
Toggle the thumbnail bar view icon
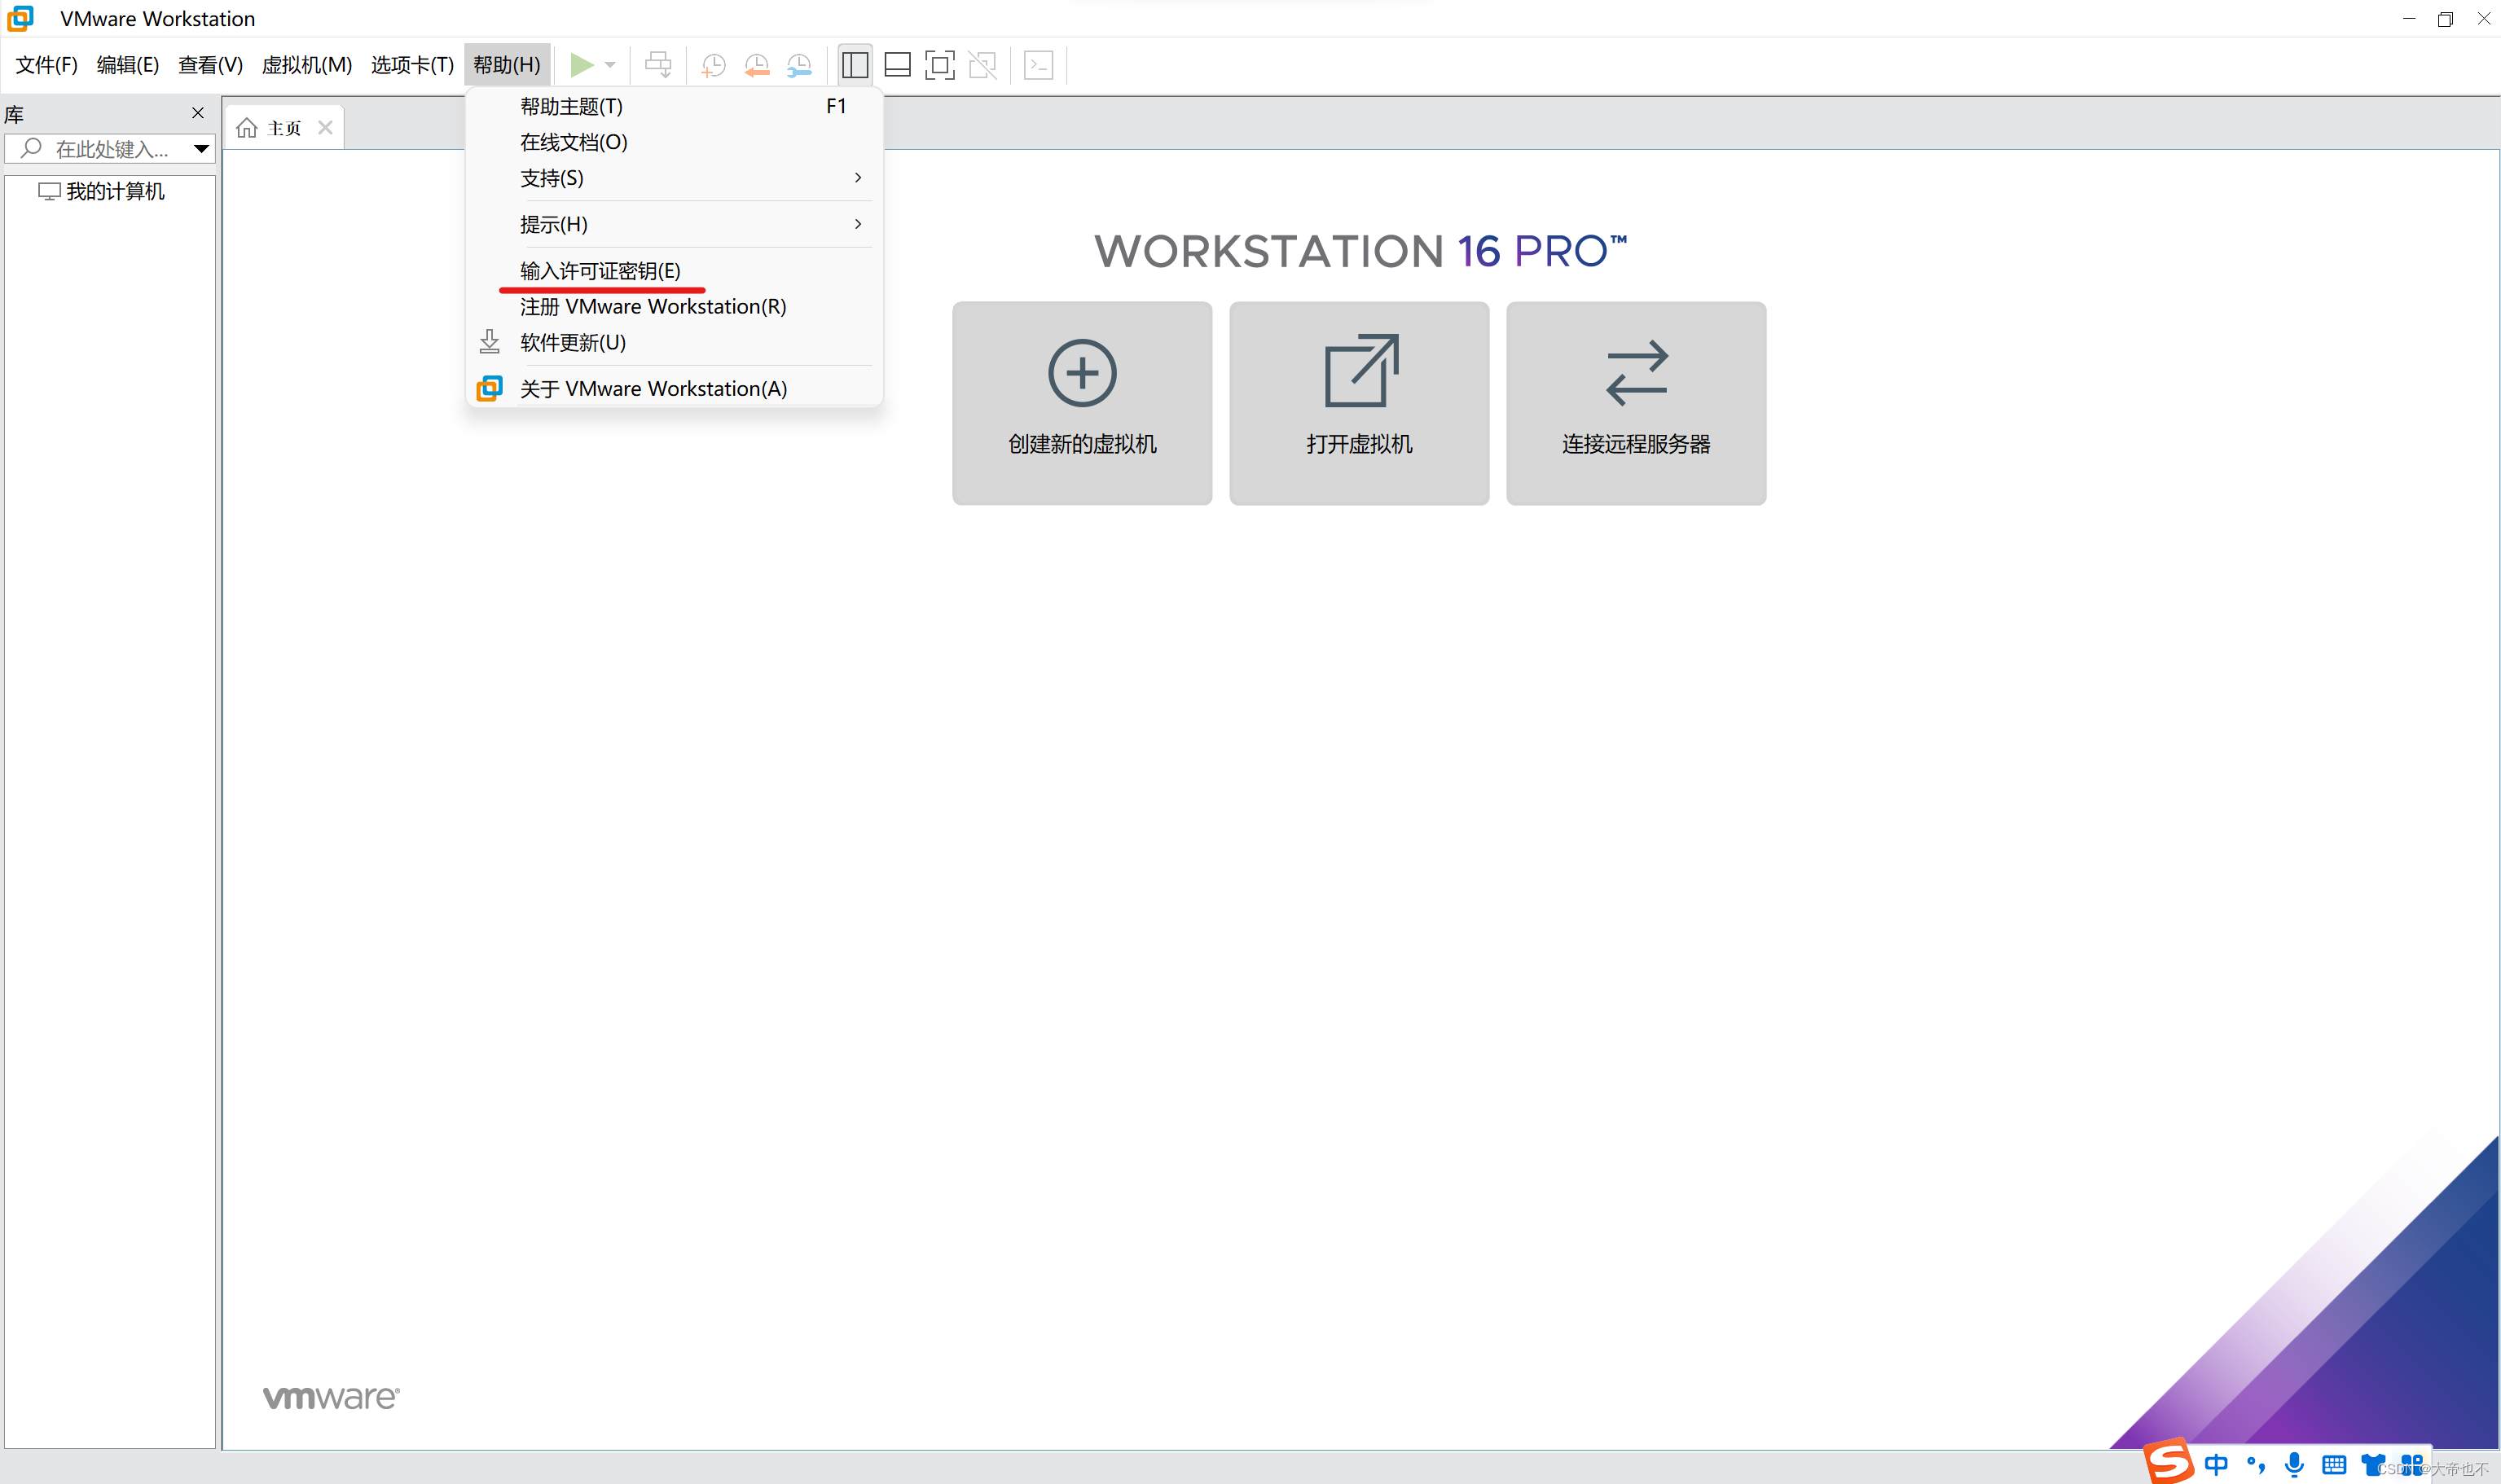click(897, 65)
